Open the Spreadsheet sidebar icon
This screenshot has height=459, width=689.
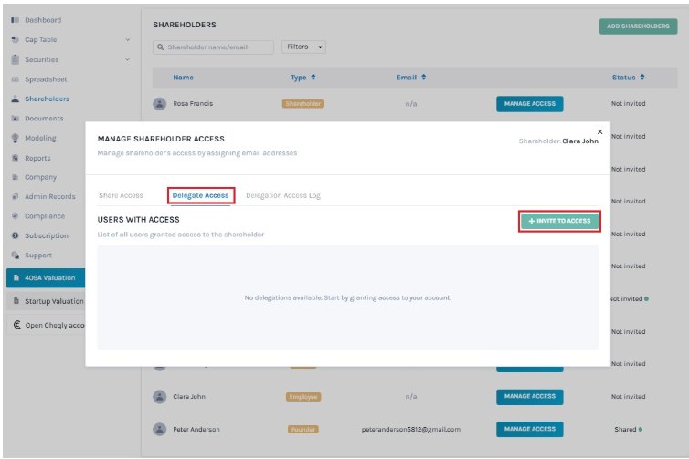[16, 79]
